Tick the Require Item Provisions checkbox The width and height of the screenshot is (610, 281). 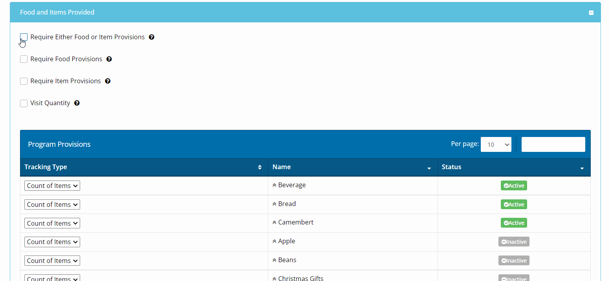[x=24, y=81]
